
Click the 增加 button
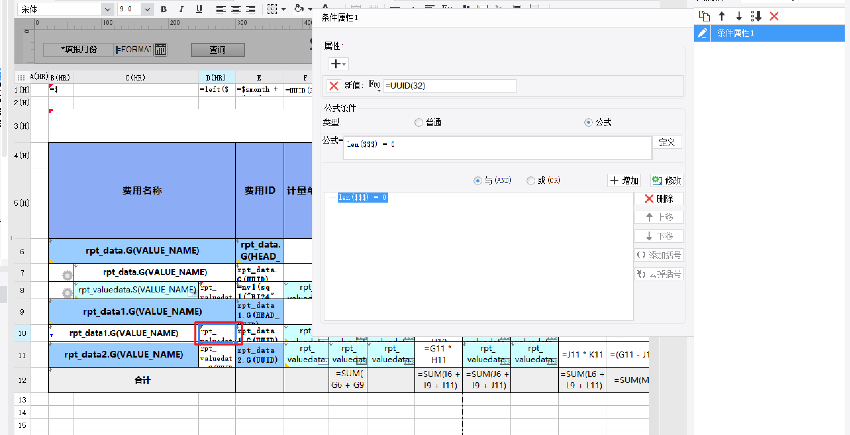(x=624, y=180)
